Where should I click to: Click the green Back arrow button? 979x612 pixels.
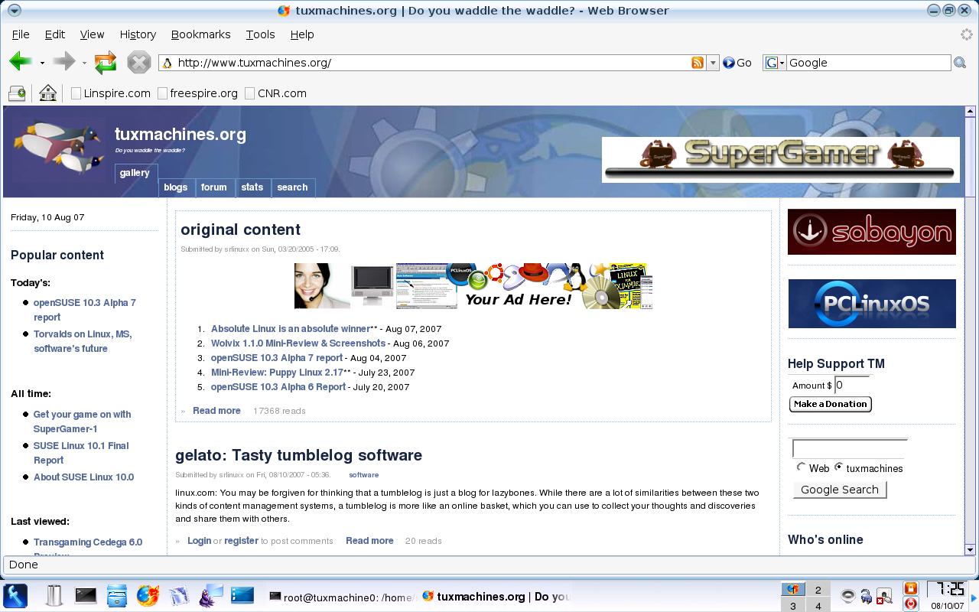[21, 62]
